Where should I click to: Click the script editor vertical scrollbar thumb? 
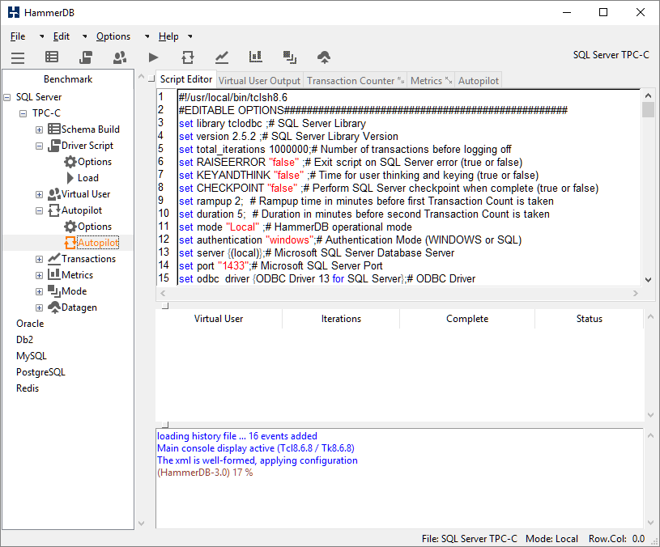coord(648,110)
